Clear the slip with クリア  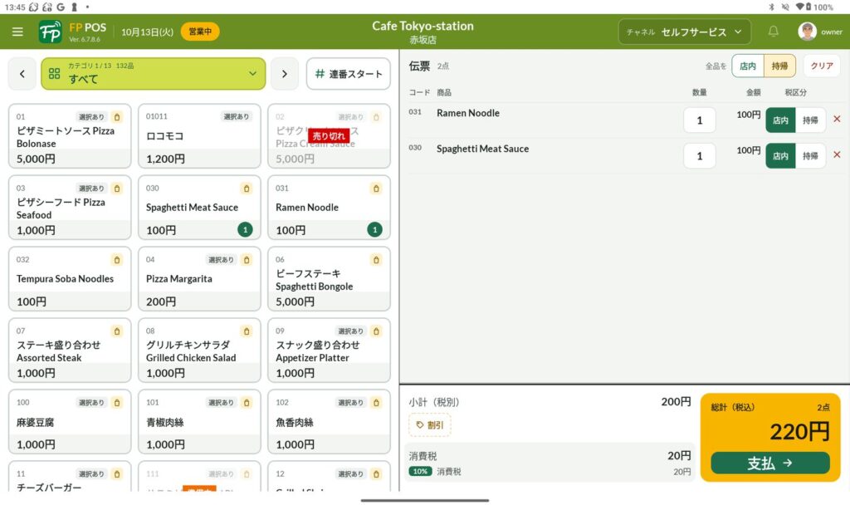tap(822, 66)
